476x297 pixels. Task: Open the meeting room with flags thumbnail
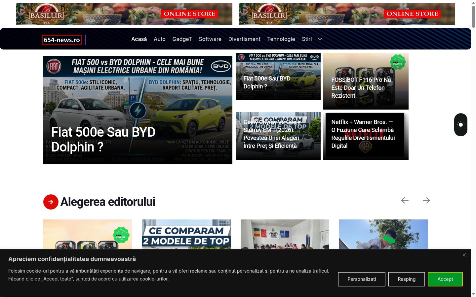(x=285, y=234)
